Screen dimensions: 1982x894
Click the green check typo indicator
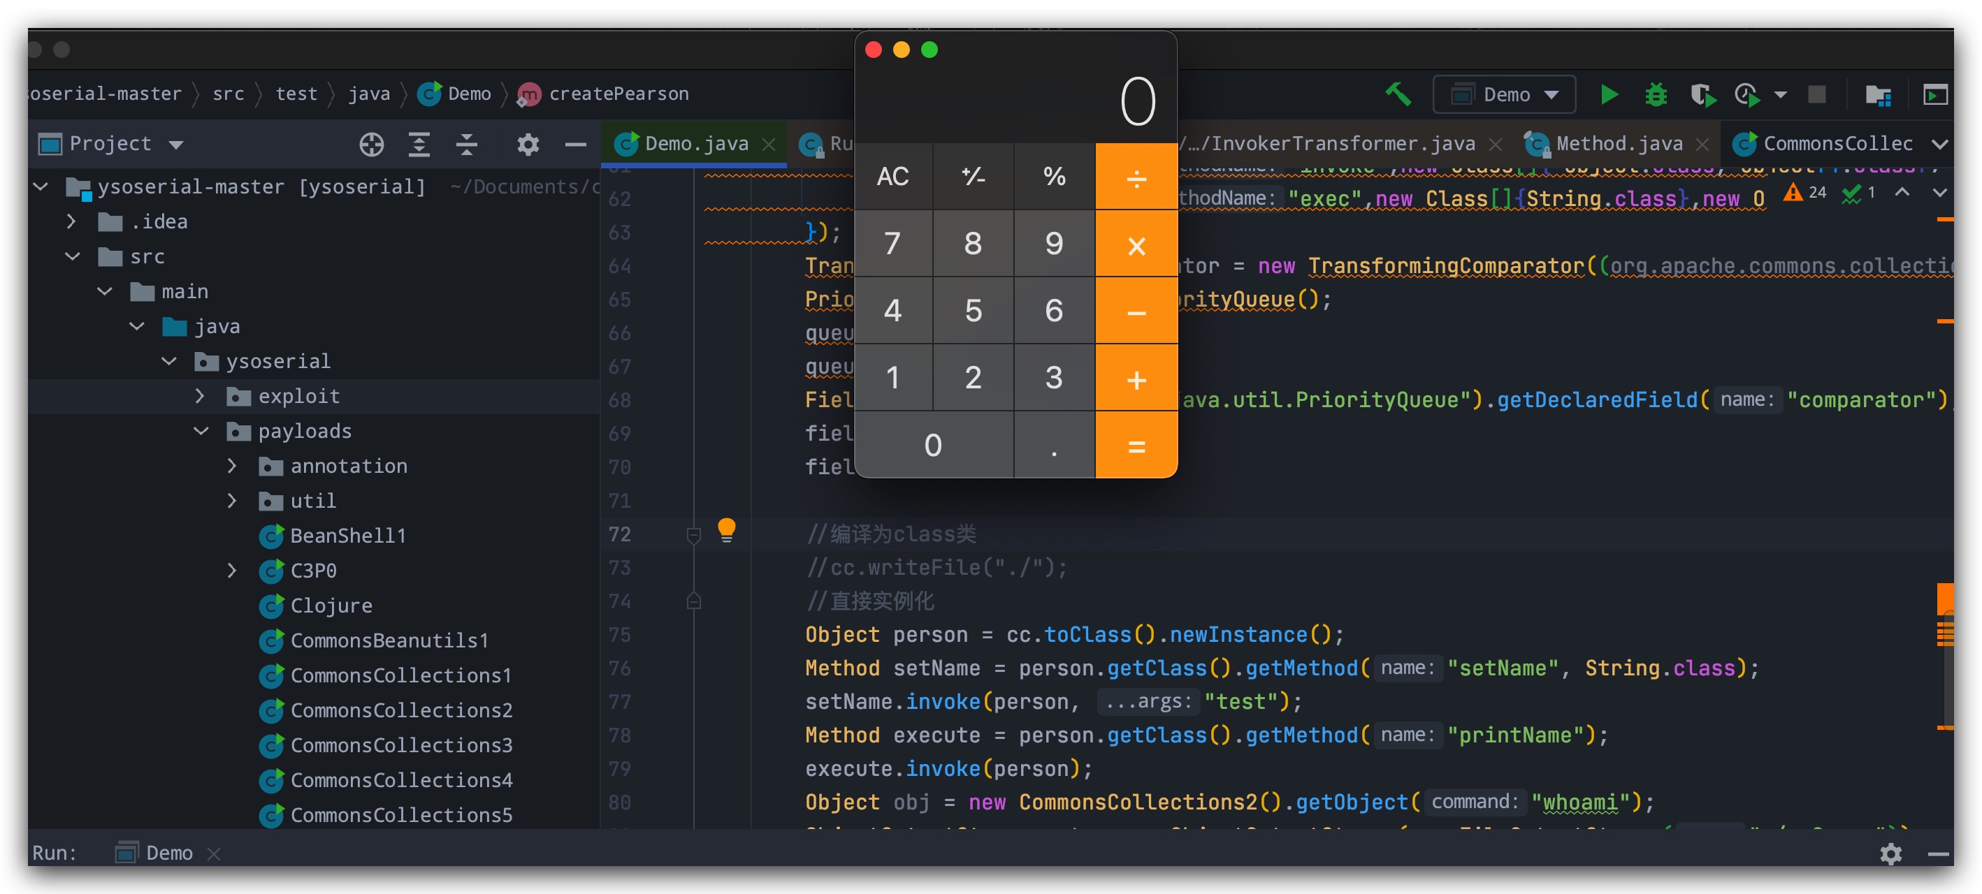1858,192
